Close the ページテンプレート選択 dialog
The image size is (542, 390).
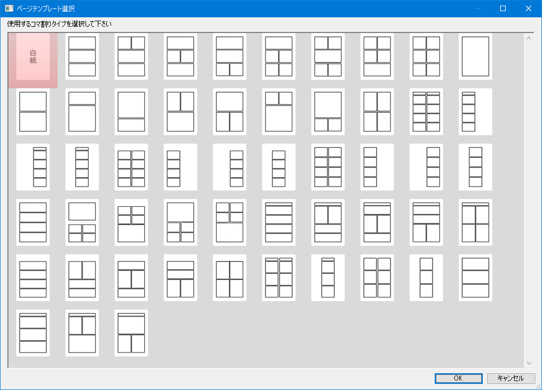click(529, 8)
